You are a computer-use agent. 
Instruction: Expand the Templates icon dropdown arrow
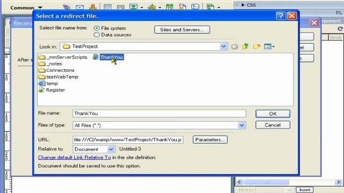pos(219,8)
